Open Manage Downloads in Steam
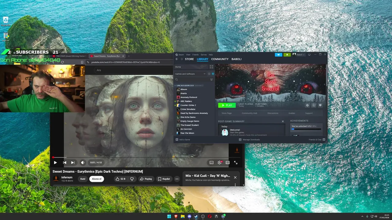The width and height of the screenshot is (392, 220). click(x=249, y=140)
